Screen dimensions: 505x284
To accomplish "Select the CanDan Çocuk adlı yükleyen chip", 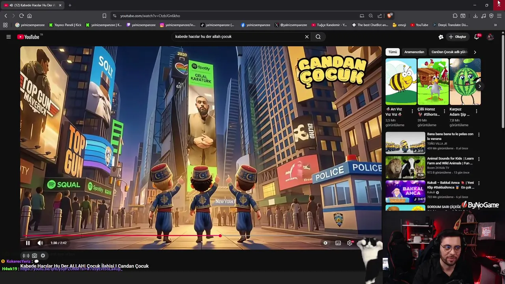I will click(449, 52).
